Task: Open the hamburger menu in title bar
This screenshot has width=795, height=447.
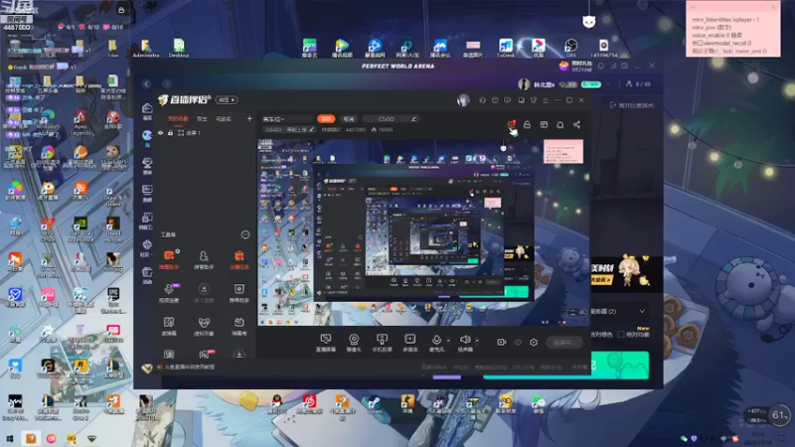Action: (545, 100)
